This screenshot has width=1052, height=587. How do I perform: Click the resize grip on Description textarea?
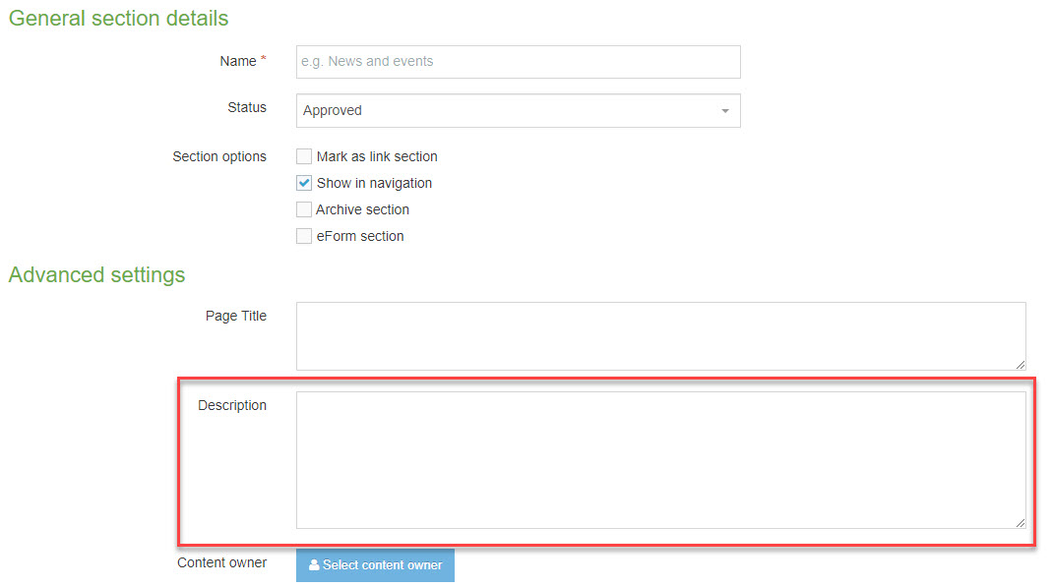(1021, 520)
